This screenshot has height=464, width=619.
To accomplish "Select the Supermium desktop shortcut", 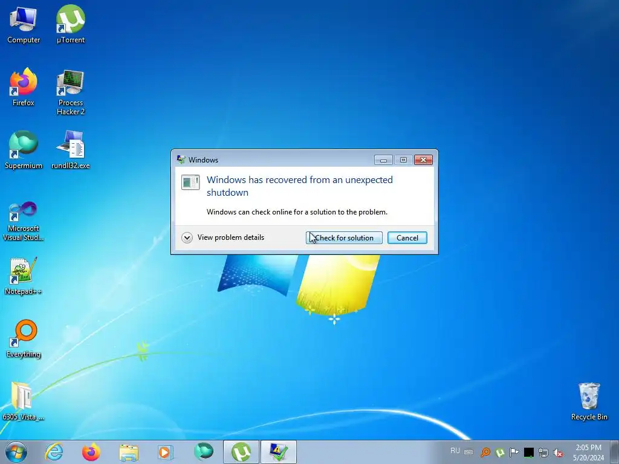I will coord(24,150).
